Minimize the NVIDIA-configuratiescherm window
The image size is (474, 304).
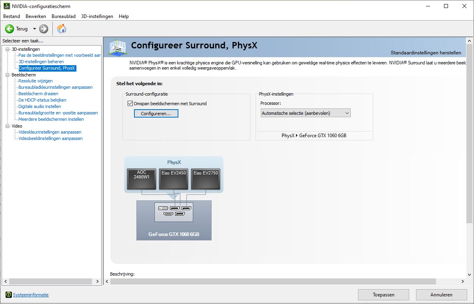428,6
